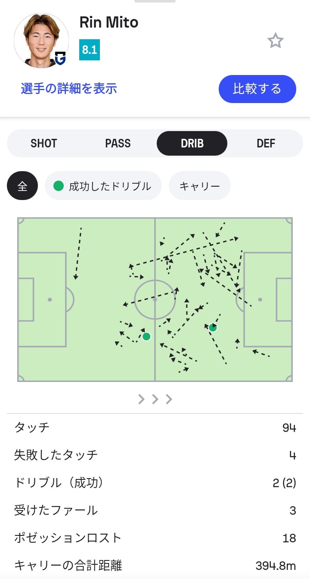The image size is (310, 582).
Task: Tap the player profile photo
Action: tap(40, 40)
